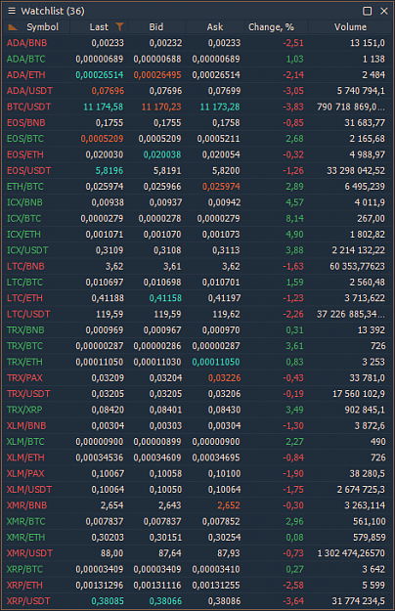395x611 pixels.
Task: Click the orange corner triangle left of Symbol
Action: (13, 27)
